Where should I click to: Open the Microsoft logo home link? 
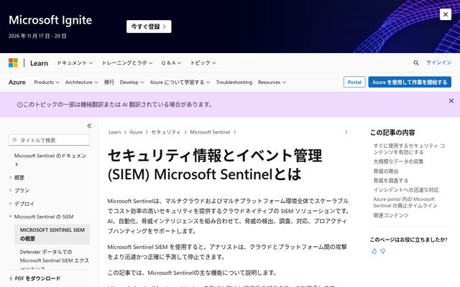(x=13, y=62)
